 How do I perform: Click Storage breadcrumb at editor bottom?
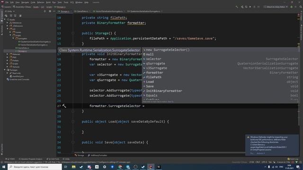point(80,155)
